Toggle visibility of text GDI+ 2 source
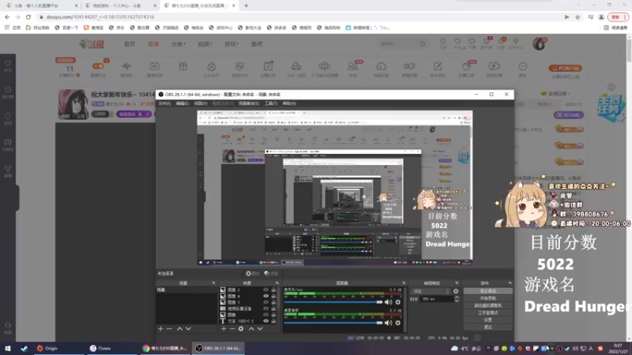The image size is (632, 355). coord(265,321)
